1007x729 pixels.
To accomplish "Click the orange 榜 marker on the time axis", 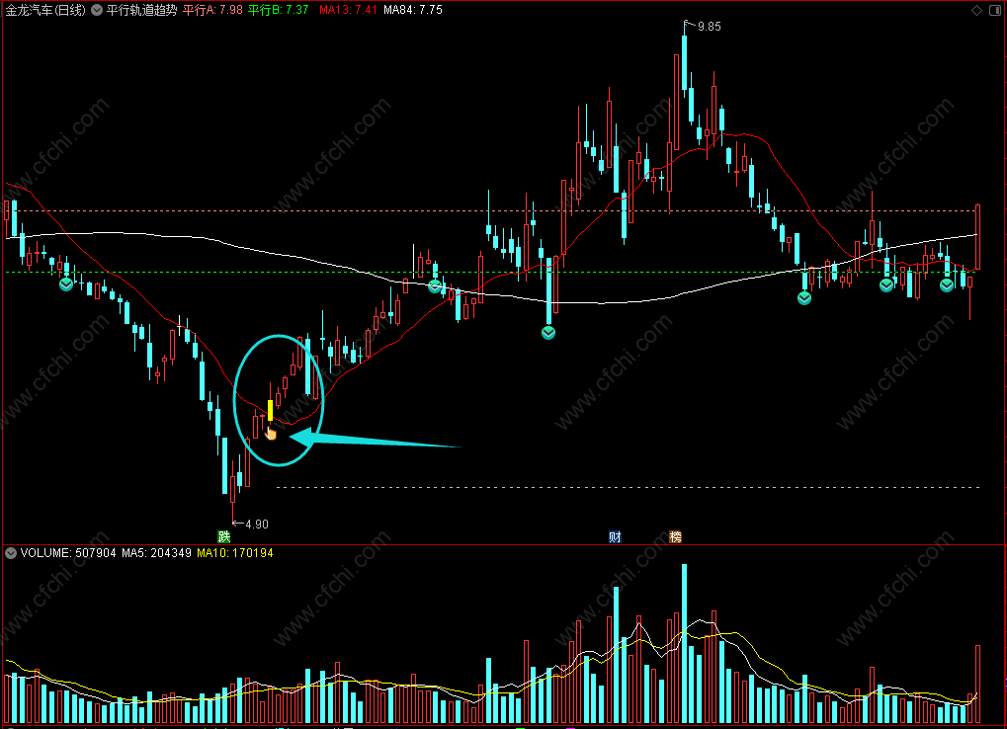I will [x=675, y=536].
